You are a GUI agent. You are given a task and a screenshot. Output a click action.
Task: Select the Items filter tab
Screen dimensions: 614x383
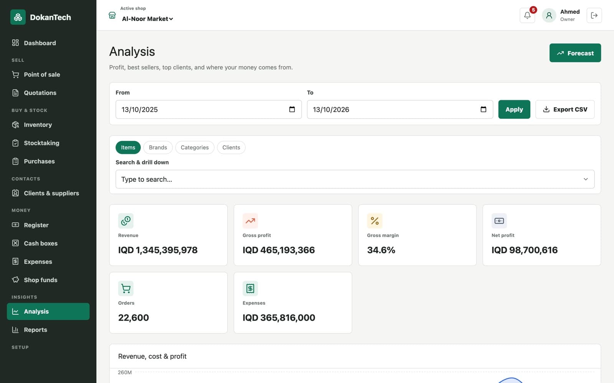[128, 147]
